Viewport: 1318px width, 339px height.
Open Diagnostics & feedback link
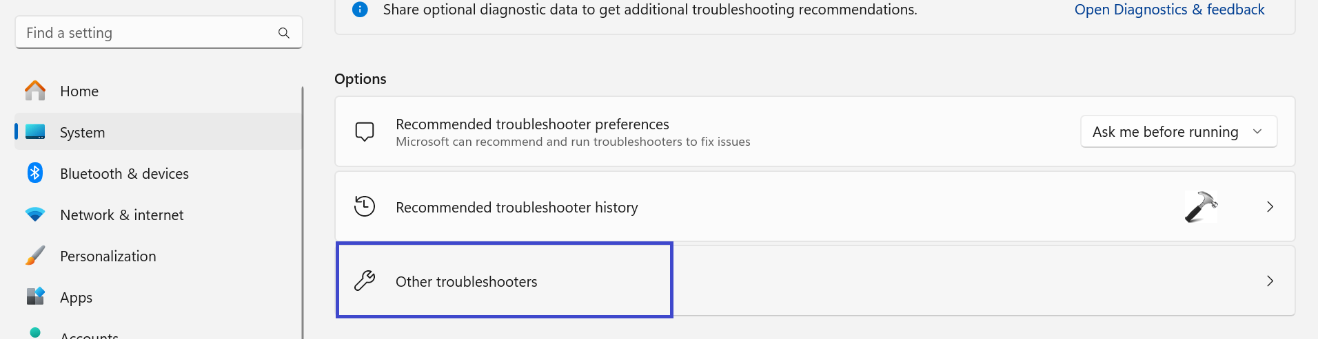point(1169,10)
